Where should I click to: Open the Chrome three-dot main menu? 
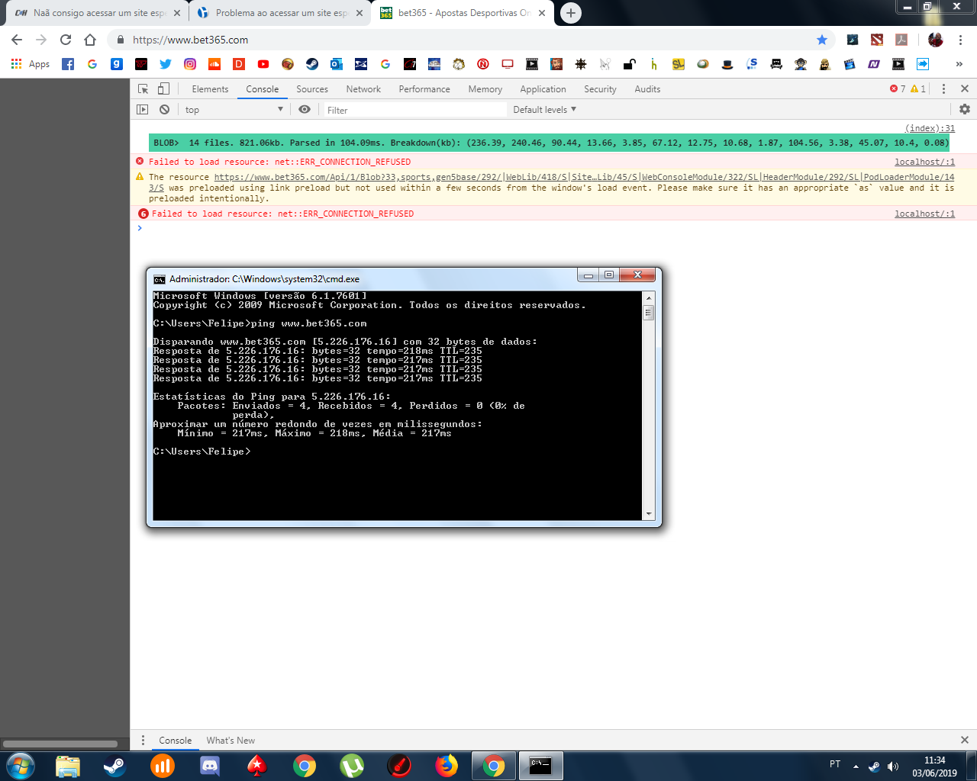[961, 40]
